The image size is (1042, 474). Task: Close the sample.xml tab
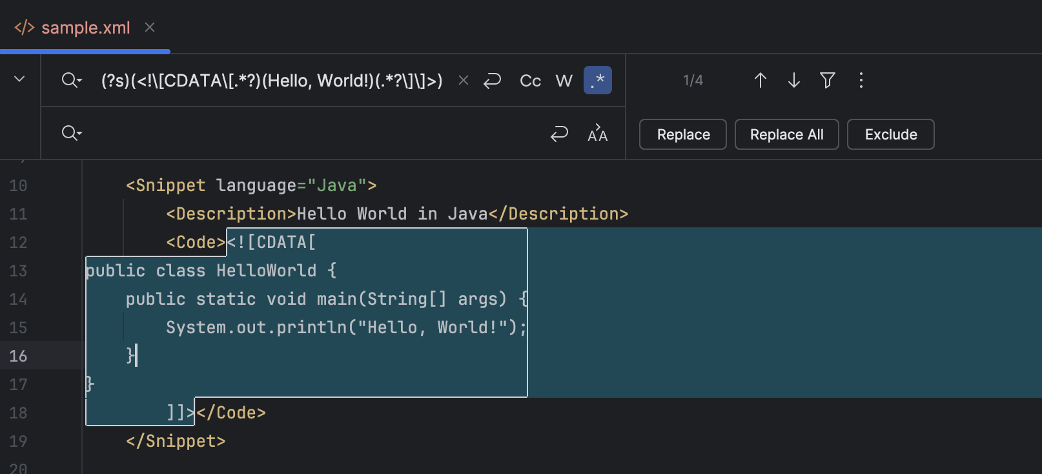point(150,27)
